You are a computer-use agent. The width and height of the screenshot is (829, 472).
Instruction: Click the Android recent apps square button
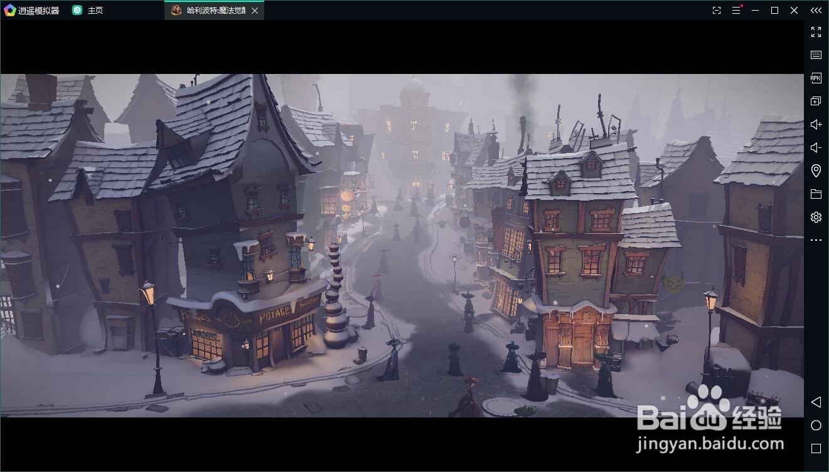point(816,448)
